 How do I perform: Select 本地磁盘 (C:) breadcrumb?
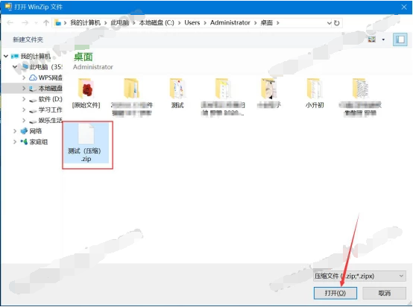pos(157,23)
